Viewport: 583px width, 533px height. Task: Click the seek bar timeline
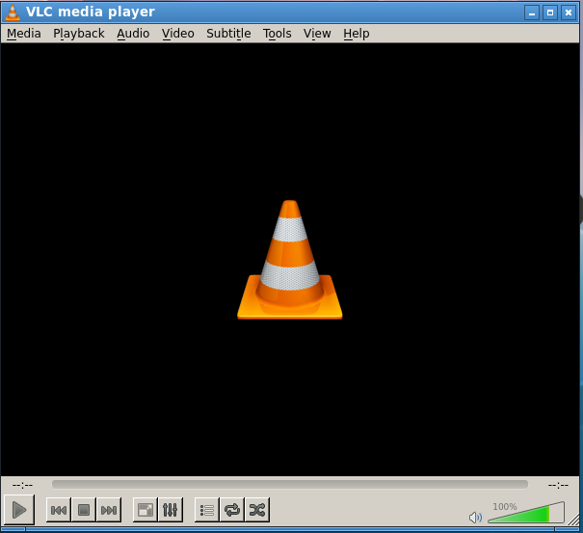(290, 484)
